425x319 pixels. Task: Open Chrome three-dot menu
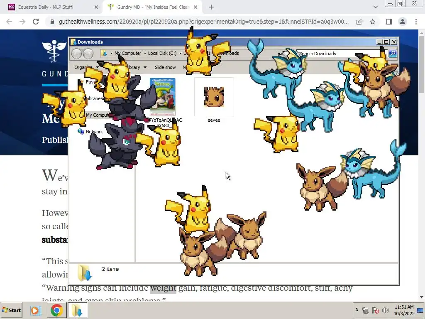[416, 22]
